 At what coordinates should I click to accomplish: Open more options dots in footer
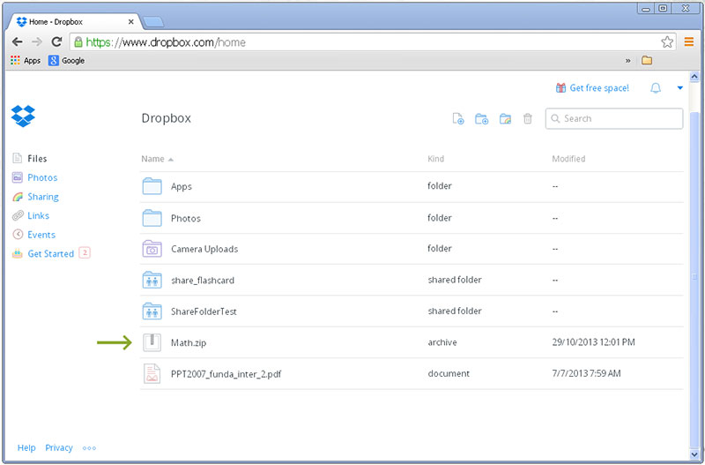tap(89, 448)
